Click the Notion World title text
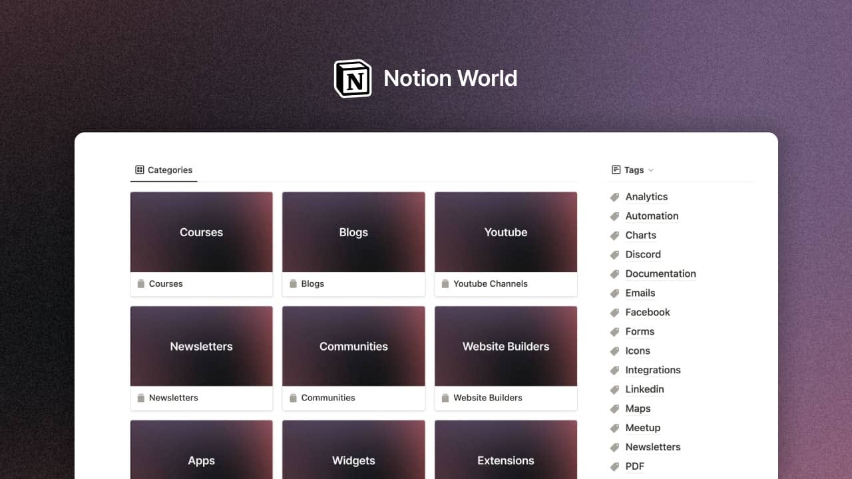The image size is (852, 479). [x=451, y=79]
